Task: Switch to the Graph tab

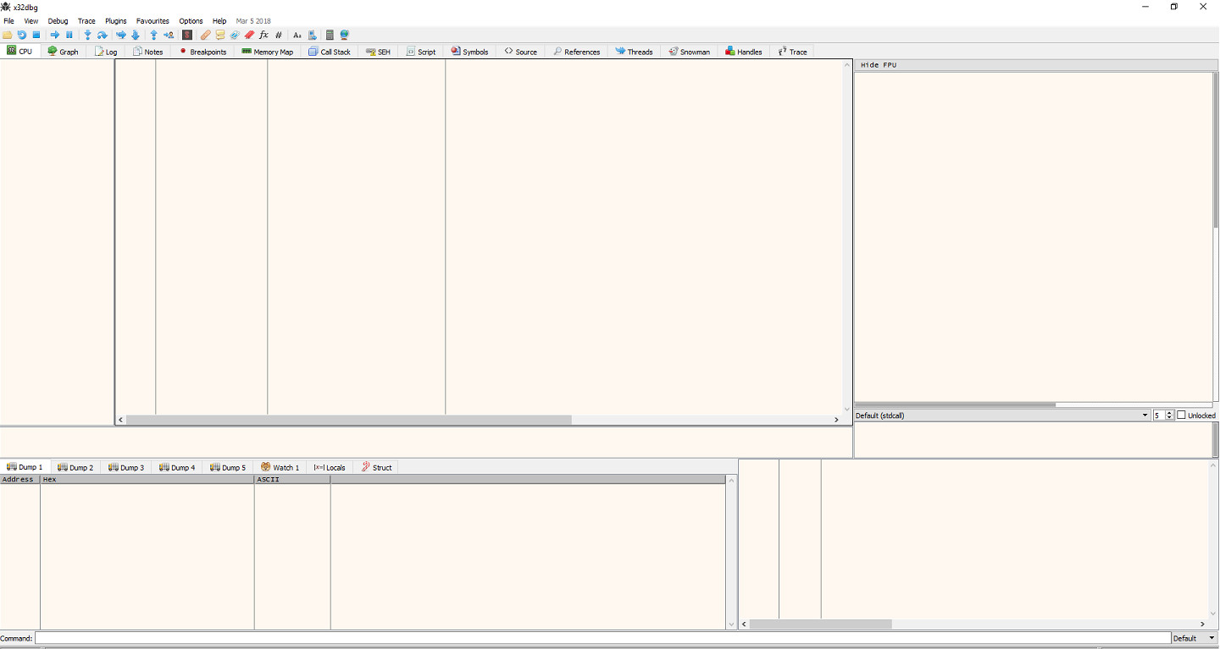Action: pyautogui.click(x=64, y=52)
